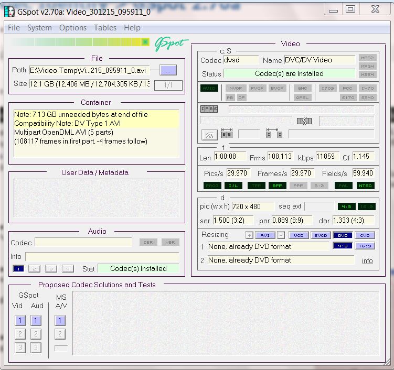This screenshot has height=370, width=394.
Task: Click the BFF field order indicator
Action: 277,186
